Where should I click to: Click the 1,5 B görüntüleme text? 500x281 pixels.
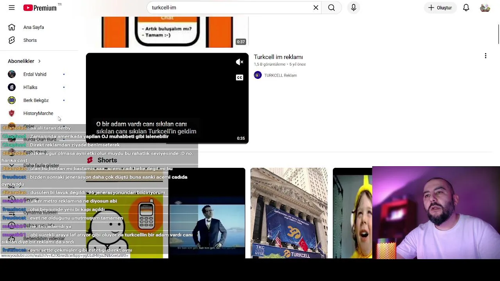point(270,64)
